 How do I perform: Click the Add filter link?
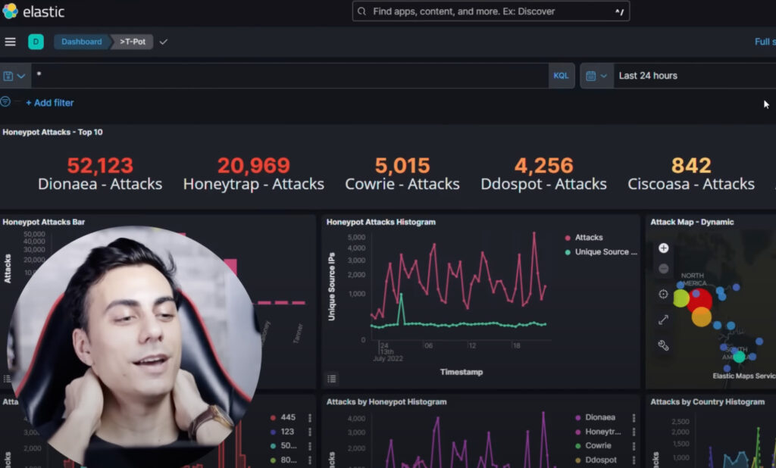(x=49, y=103)
